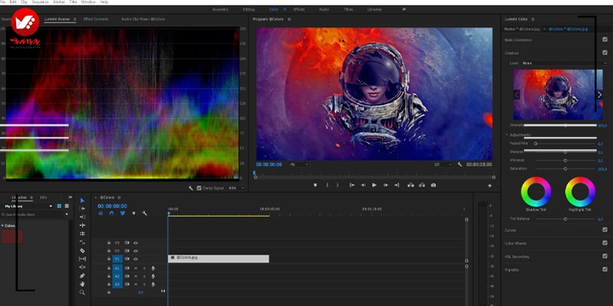Go to Out point
Viewport: 613px width, 306px height.
(397, 185)
